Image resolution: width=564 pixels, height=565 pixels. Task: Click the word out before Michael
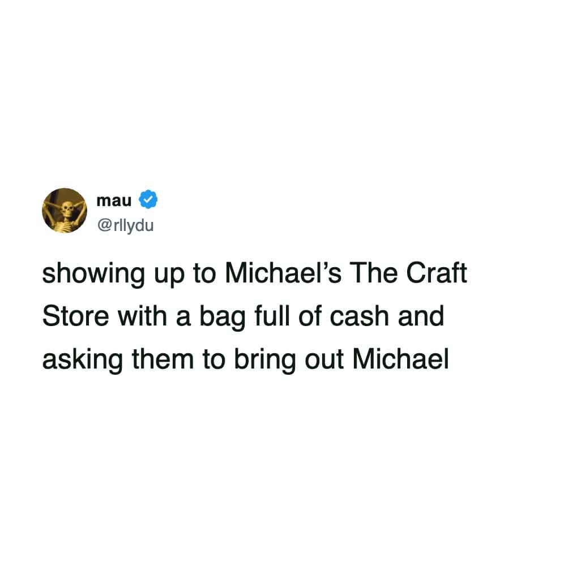tap(324, 360)
